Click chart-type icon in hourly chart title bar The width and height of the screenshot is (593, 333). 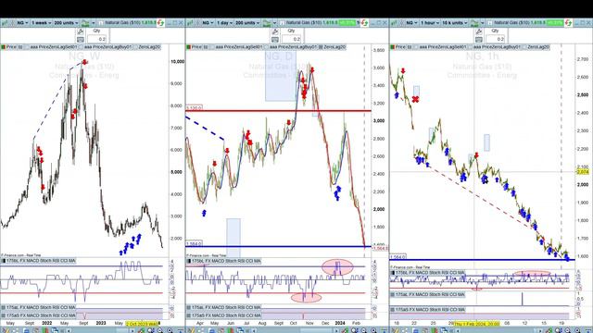tap(394, 23)
